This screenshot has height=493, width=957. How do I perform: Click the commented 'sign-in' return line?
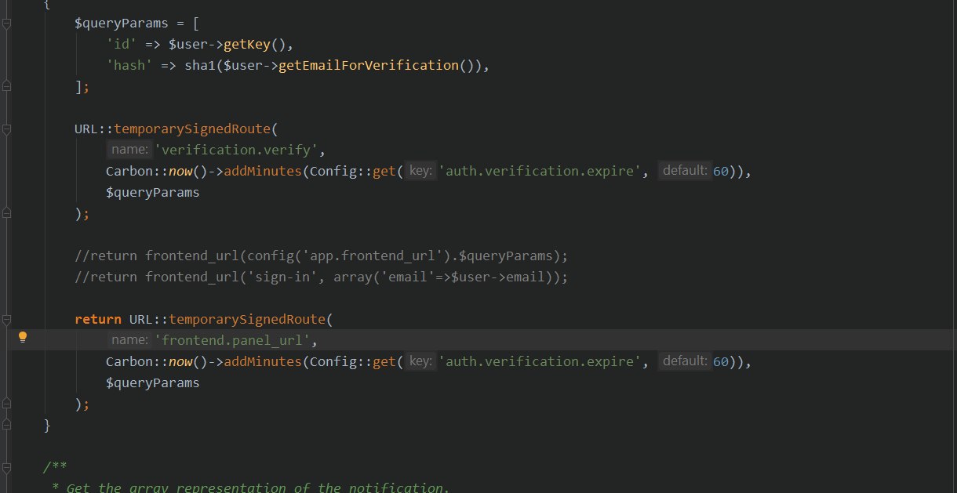[x=321, y=277]
